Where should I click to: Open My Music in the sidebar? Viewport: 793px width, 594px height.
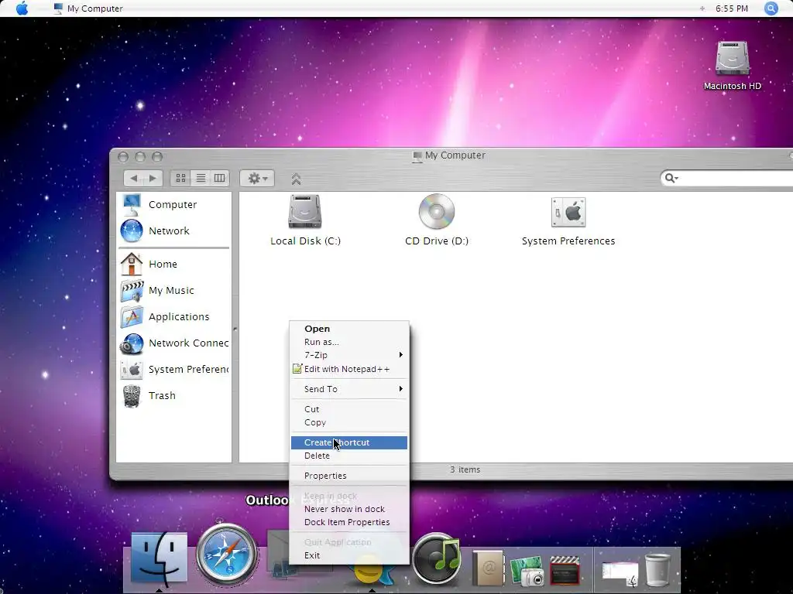(x=171, y=291)
